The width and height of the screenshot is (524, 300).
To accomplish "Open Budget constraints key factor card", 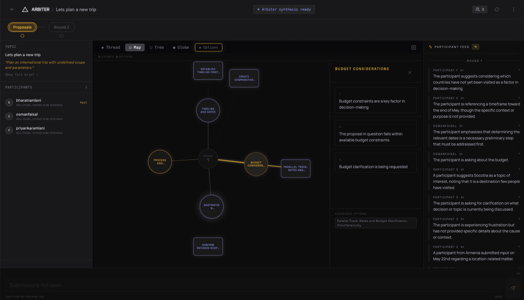I will click(376, 100).
